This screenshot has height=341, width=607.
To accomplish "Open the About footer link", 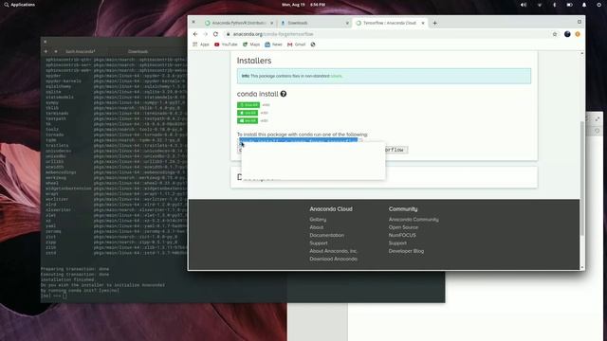I will click(x=316, y=227).
